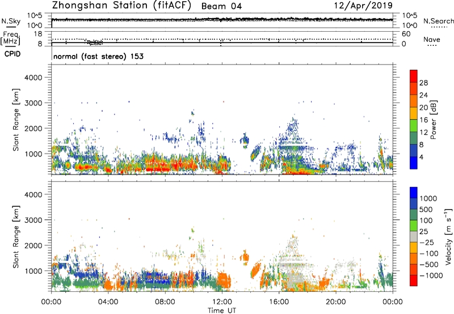
Task: Click the '18' tick on frequency axis
Action: 38,34
